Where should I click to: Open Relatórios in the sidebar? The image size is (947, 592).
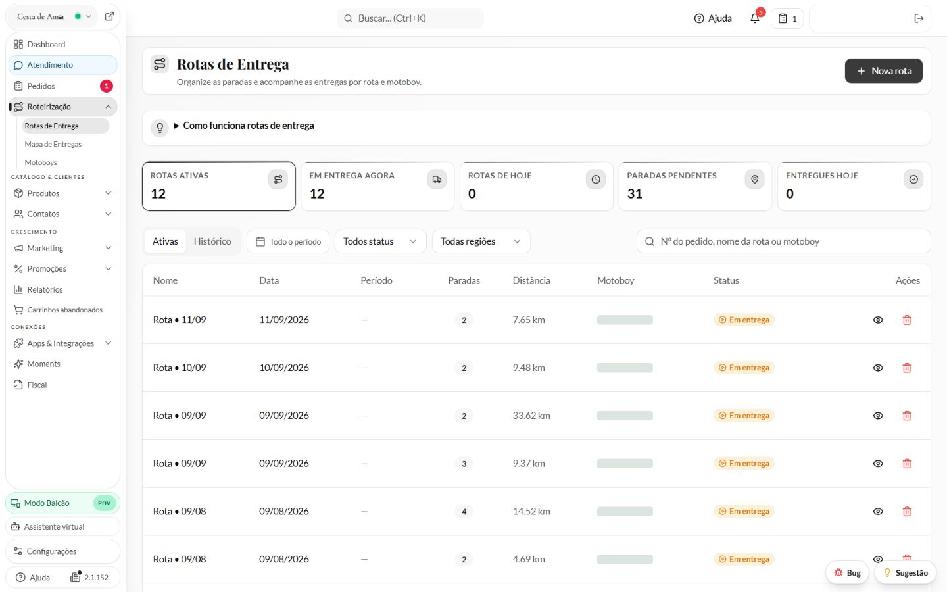[x=62, y=289]
